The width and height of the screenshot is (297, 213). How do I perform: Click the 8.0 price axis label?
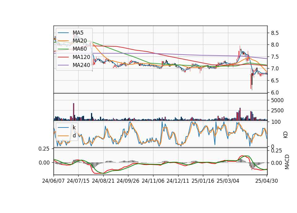coord(275,45)
